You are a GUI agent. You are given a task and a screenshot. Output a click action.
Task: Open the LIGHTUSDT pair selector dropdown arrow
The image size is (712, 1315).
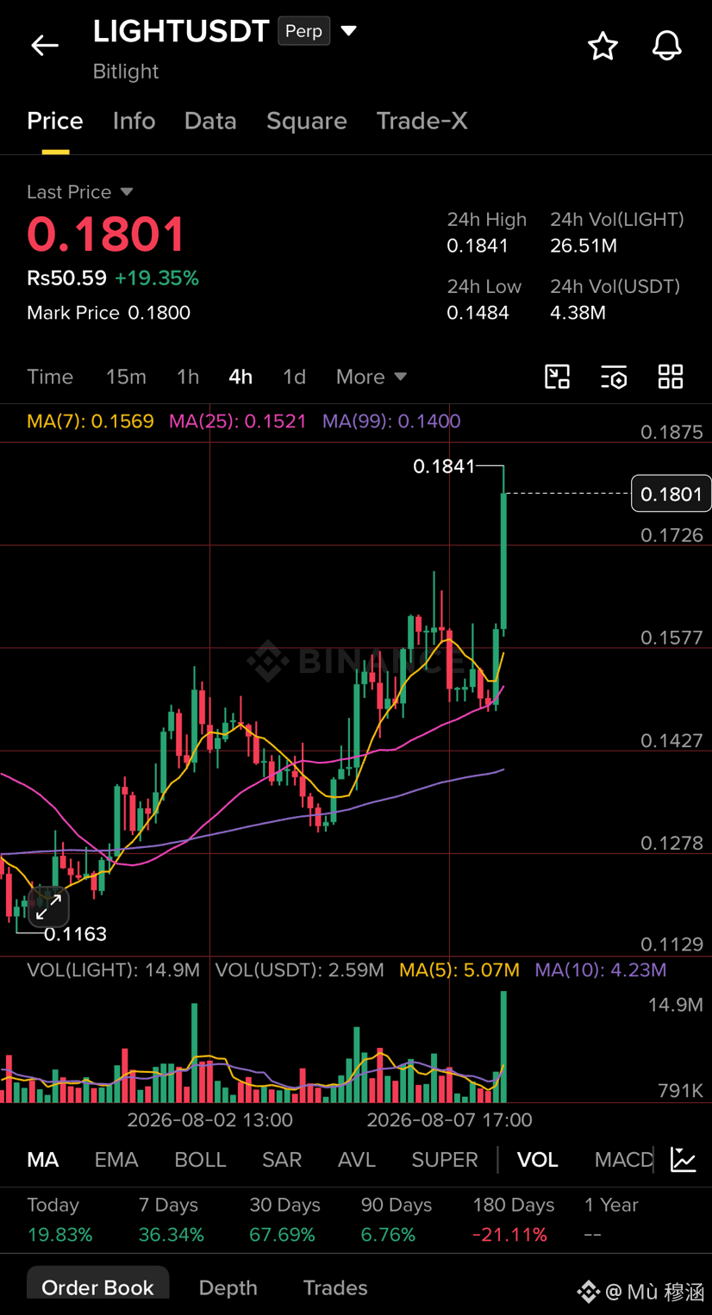(x=348, y=31)
